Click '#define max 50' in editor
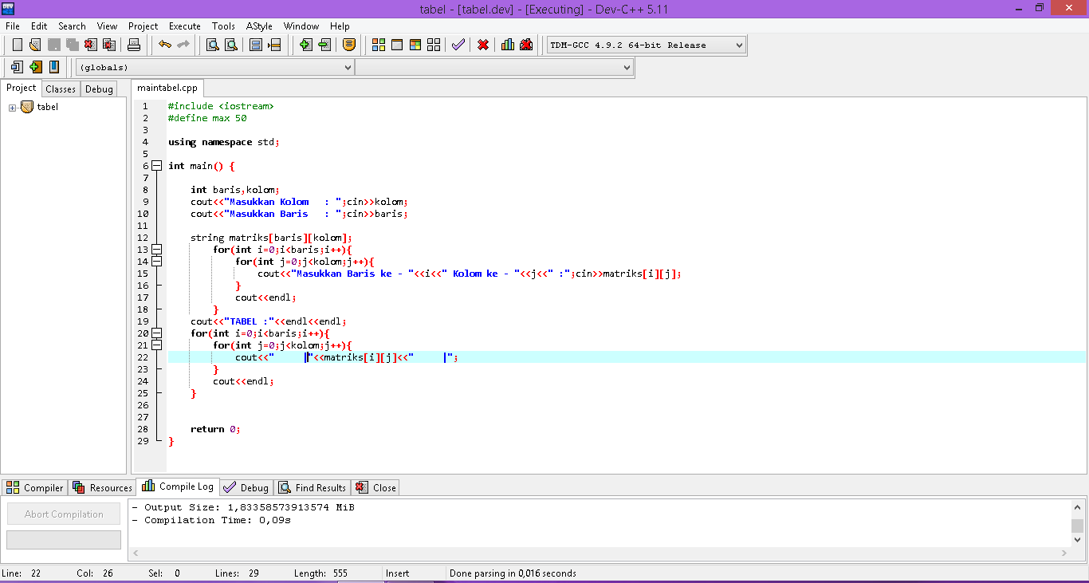The image size is (1089, 583). [207, 118]
